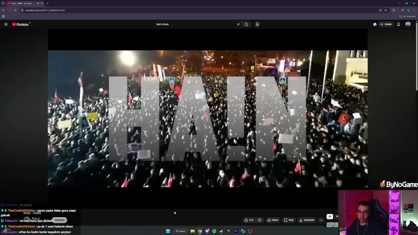Go to the YouTube Premium home logo

(21, 24)
